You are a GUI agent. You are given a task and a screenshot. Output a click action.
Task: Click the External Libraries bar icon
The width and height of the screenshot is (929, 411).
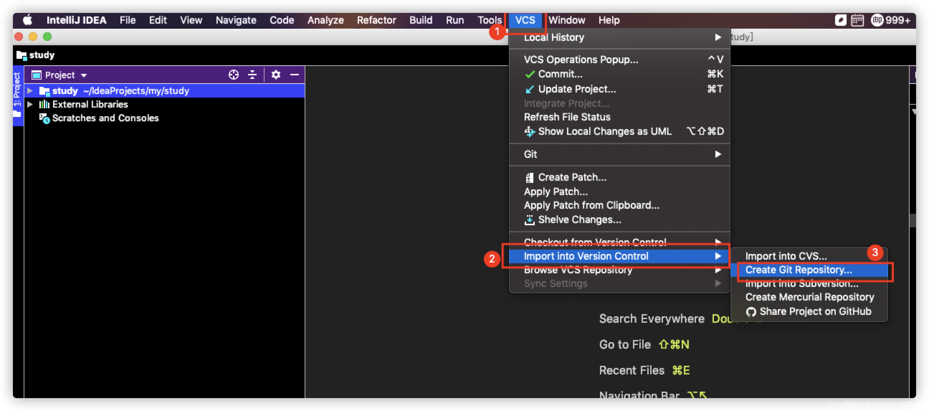(44, 104)
